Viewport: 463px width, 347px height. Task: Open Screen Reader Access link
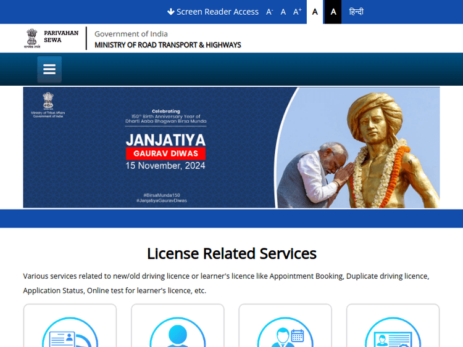(217, 12)
